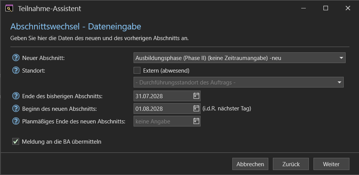Image resolution: width=359 pixels, height=175 pixels.
Task: Focus the 01.08.2028 date field
Action: tap(163, 109)
